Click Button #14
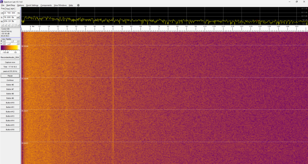This screenshot has height=164, width=308. 10,121
